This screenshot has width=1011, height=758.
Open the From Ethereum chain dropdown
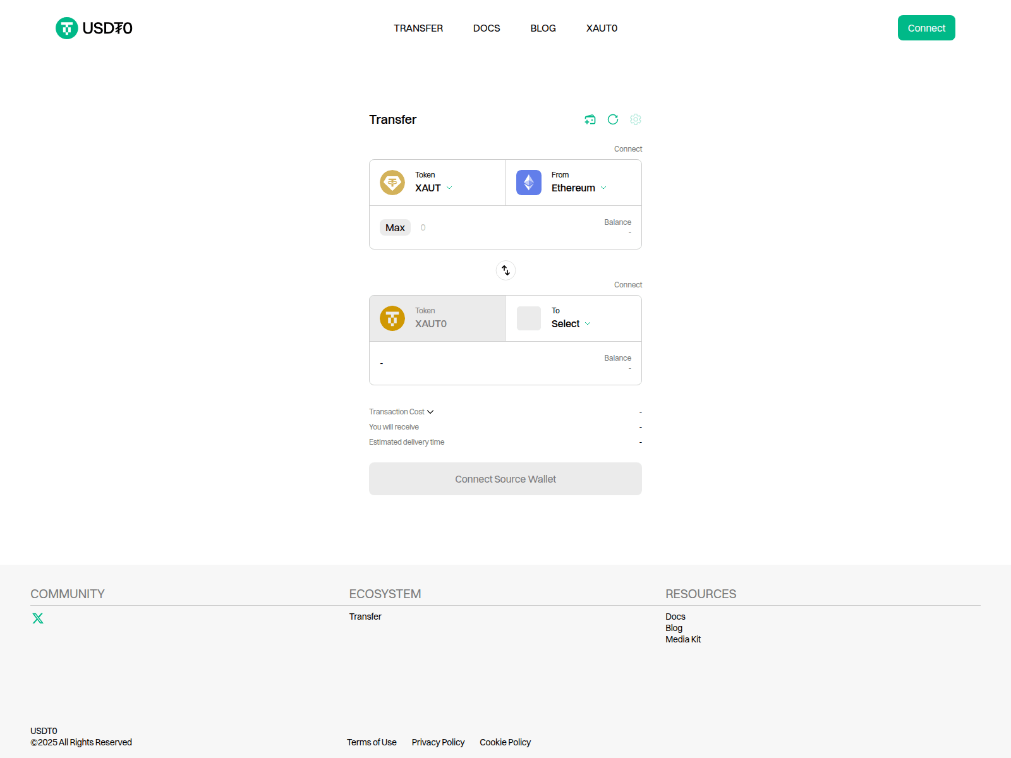[579, 188]
